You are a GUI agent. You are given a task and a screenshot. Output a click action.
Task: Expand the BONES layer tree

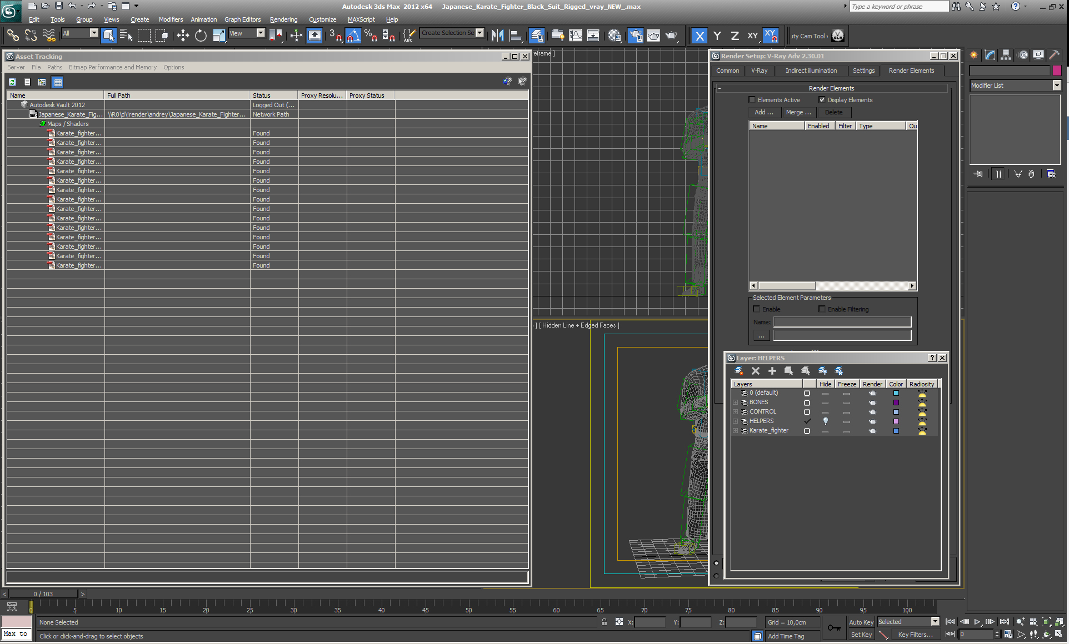pos(735,402)
